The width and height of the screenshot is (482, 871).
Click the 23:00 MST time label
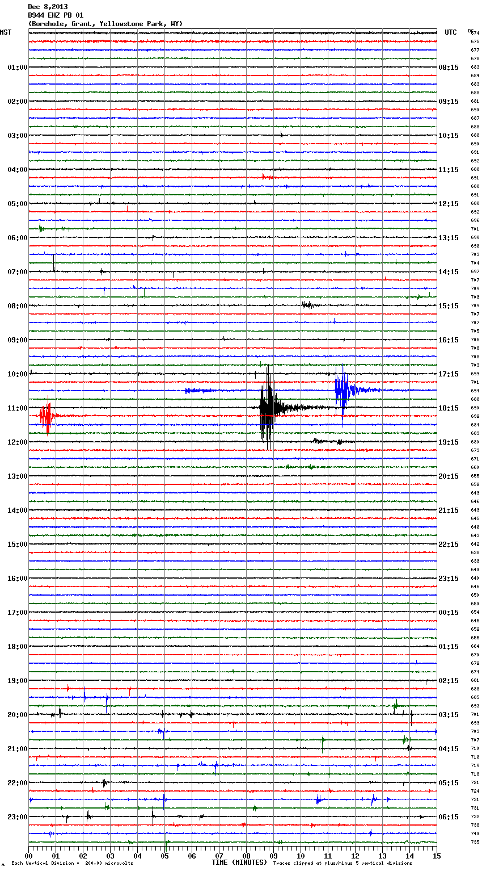pyautogui.click(x=18, y=817)
